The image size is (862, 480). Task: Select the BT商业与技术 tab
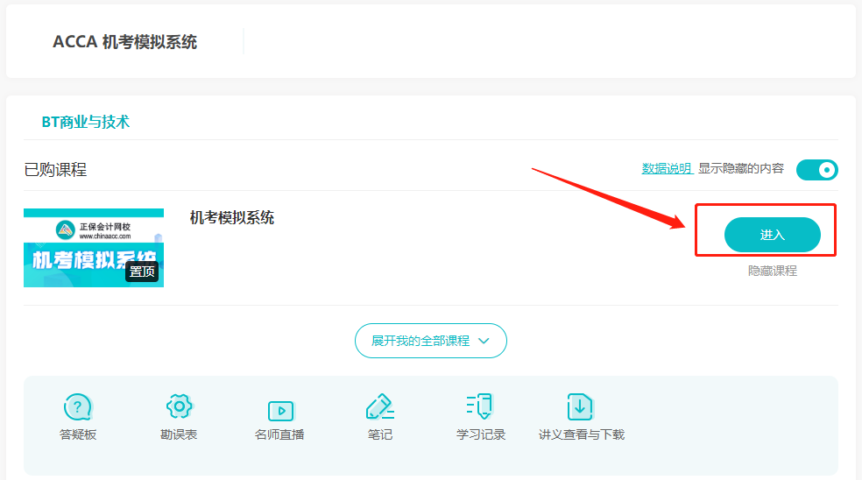[x=86, y=122]
